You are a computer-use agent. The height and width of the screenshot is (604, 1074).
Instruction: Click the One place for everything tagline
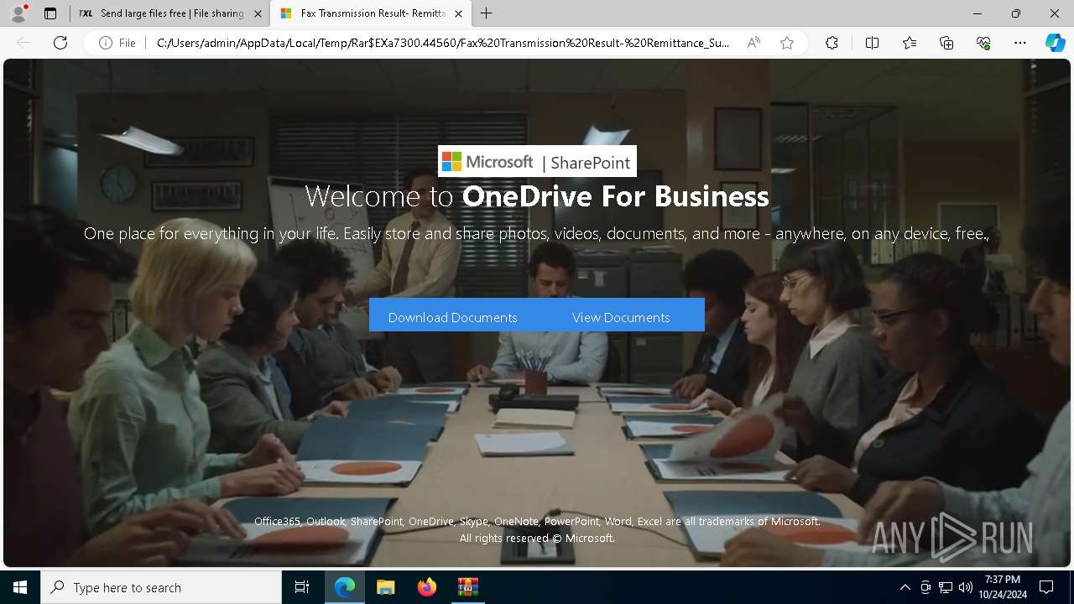point(537,234)
